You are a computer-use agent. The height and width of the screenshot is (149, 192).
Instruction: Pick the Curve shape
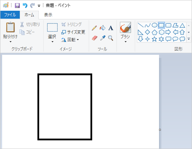pyautogui.click(x=147, y=25)
